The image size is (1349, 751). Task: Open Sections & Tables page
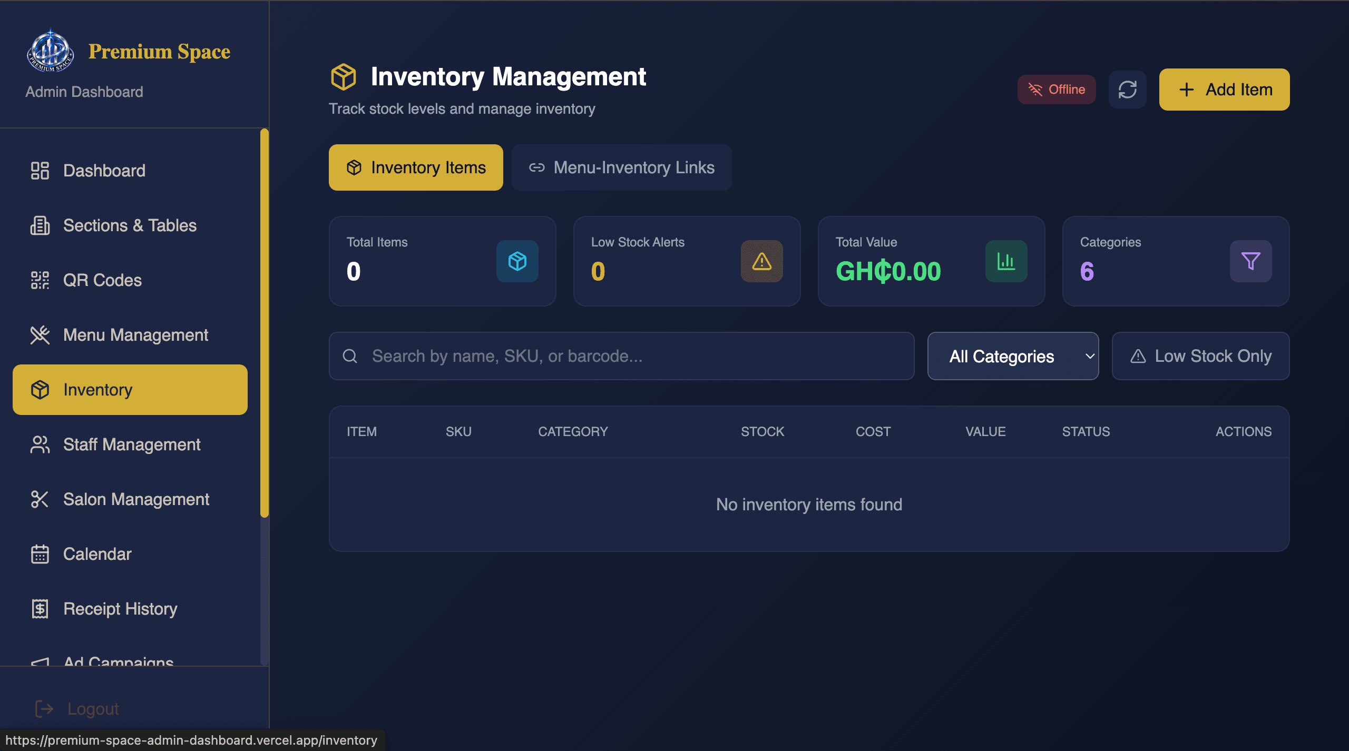(130, 225)
